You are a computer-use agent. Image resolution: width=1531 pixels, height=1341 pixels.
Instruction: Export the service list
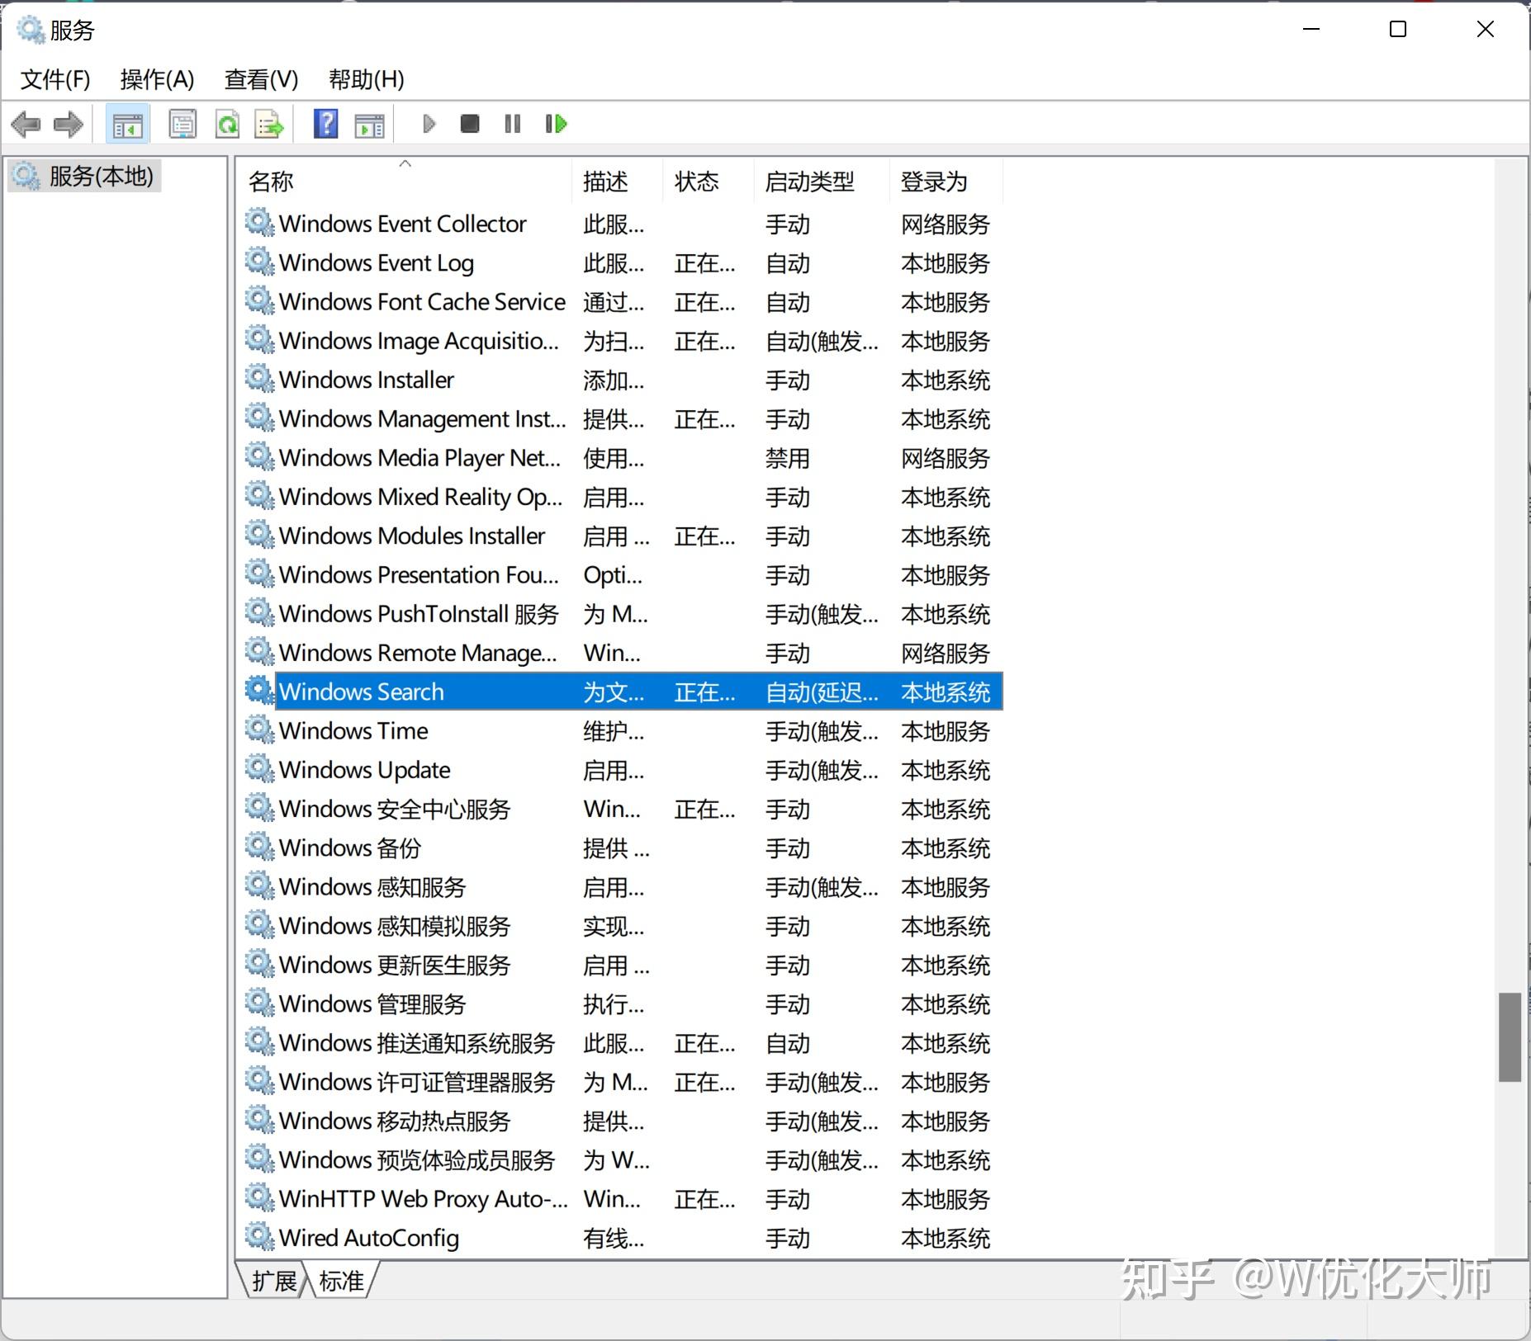[268, 124]
